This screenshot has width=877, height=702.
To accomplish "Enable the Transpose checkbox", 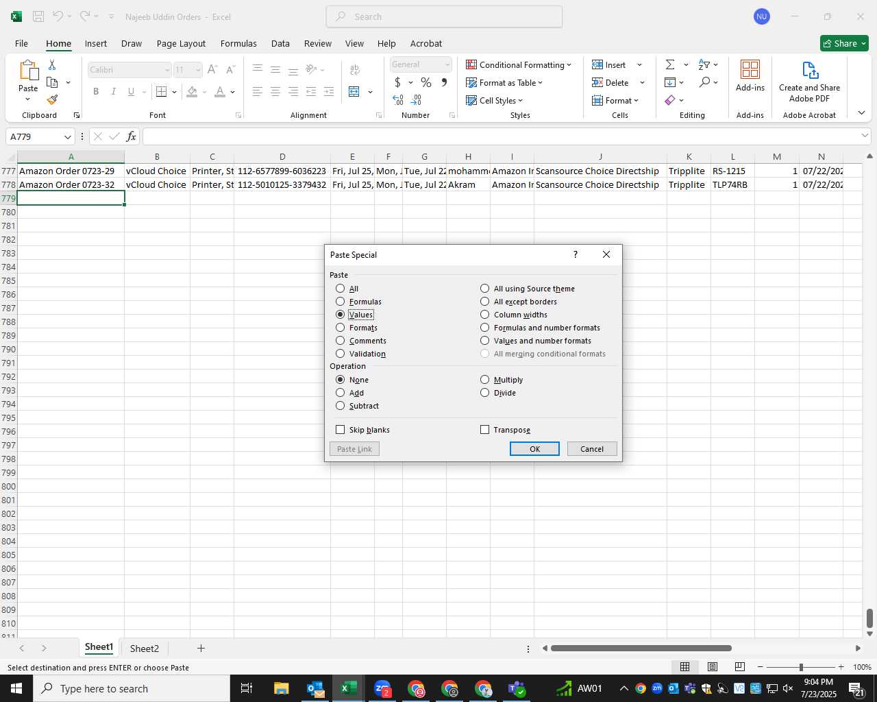I will 485,430.
